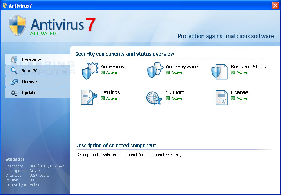This screenshot has height=195, width=281.
Task: Click the green ACTIVATED status text
Action: (x=43, y=34)
